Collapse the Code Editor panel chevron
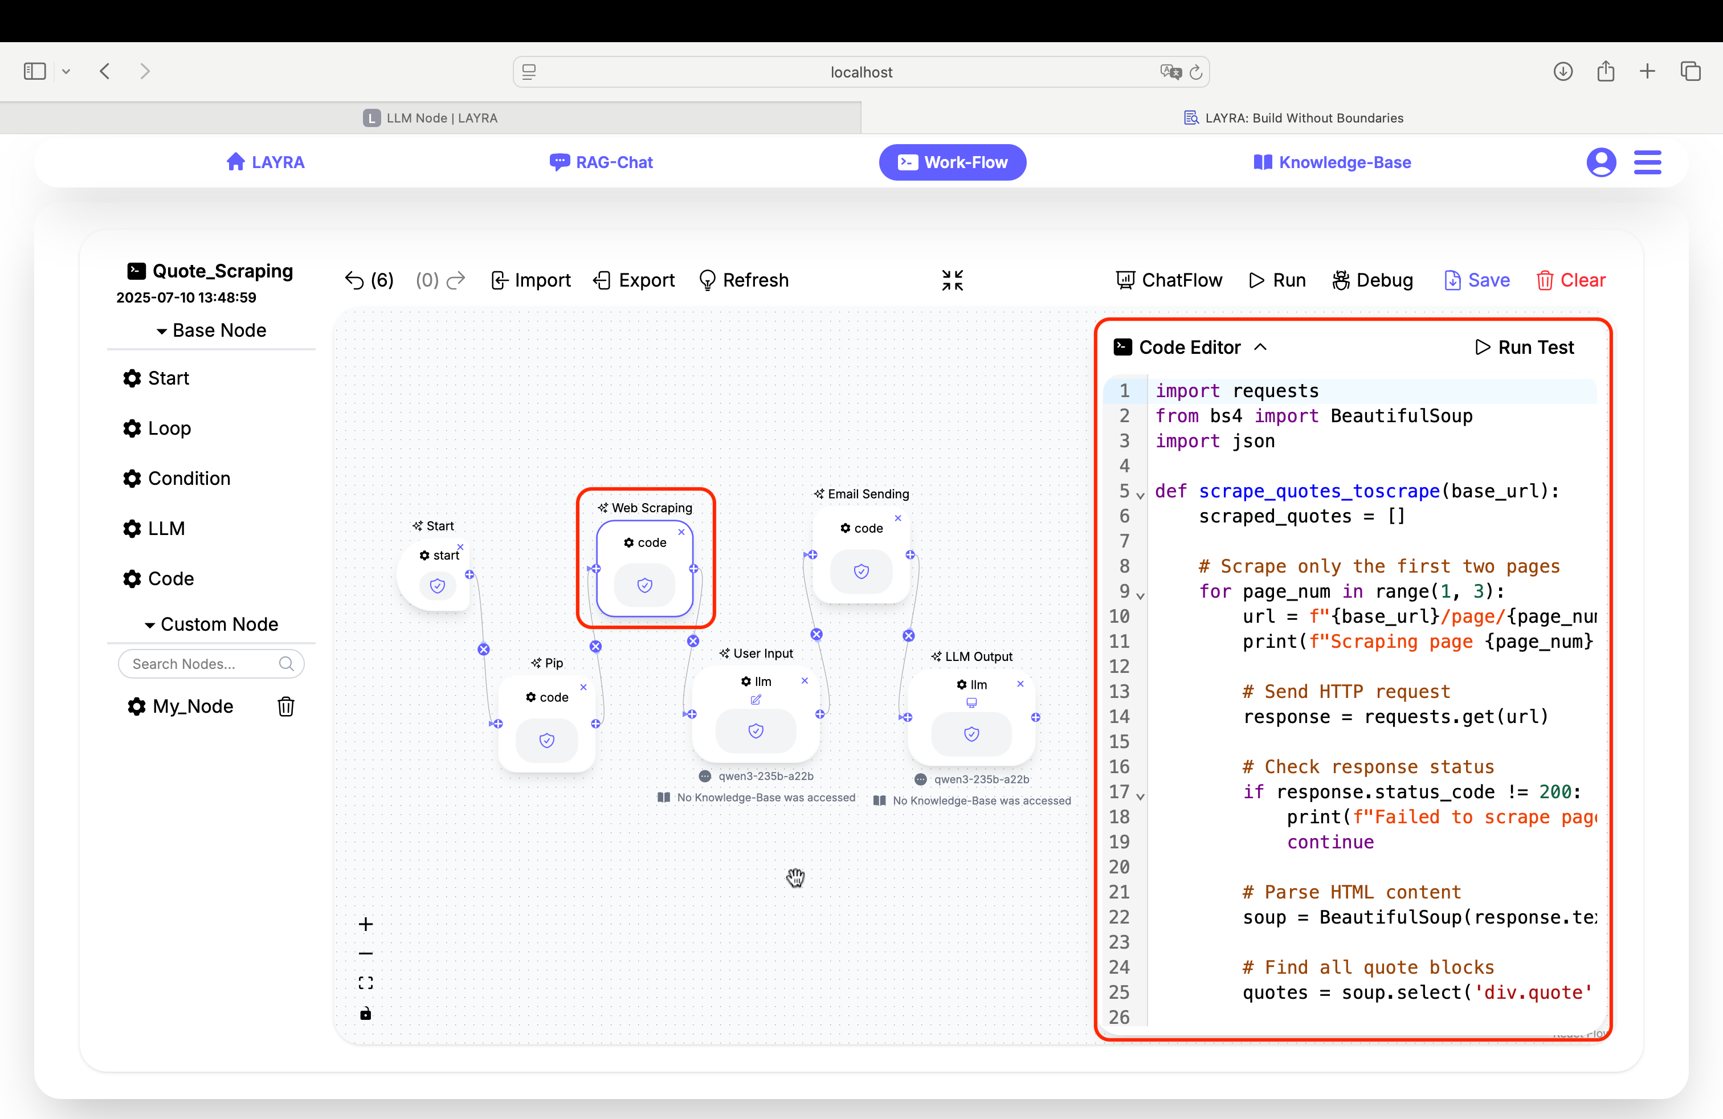Viewport: 1723px width, 1119px height. click(1260, 347)
